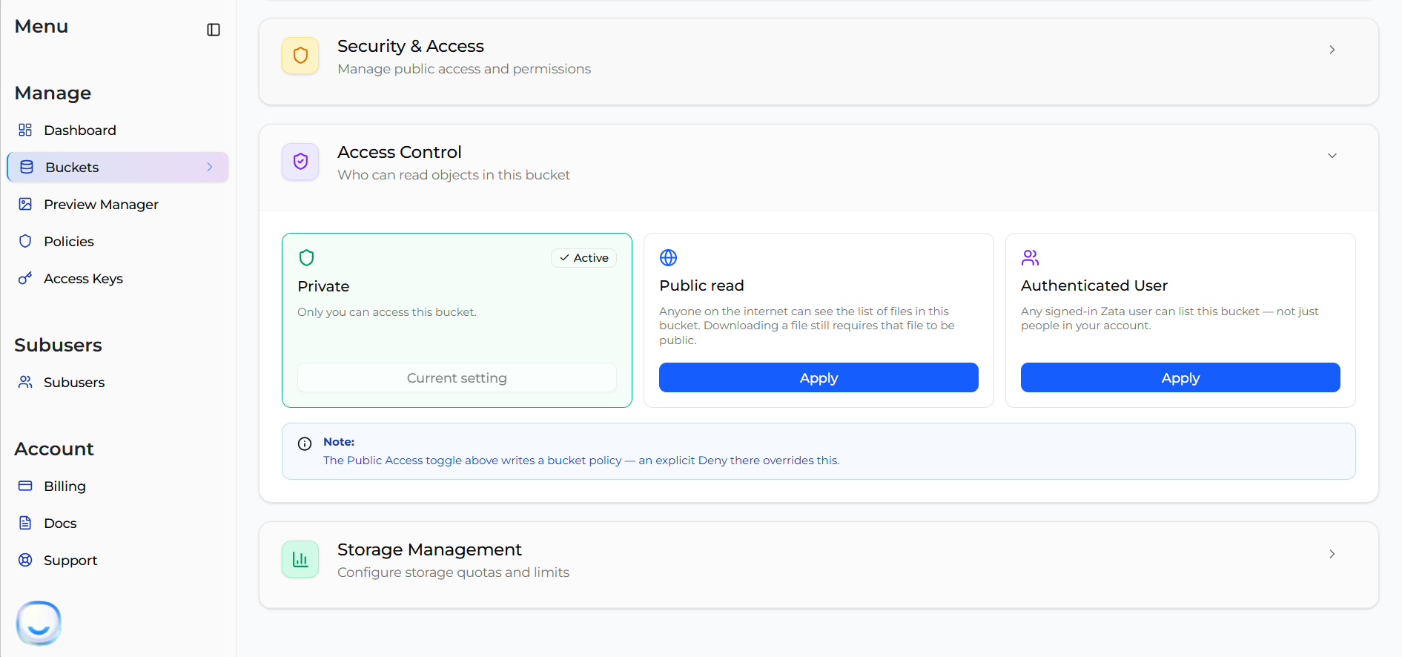Click the Security & Access shield icon

pyautogui.click(x=300, y=56)
